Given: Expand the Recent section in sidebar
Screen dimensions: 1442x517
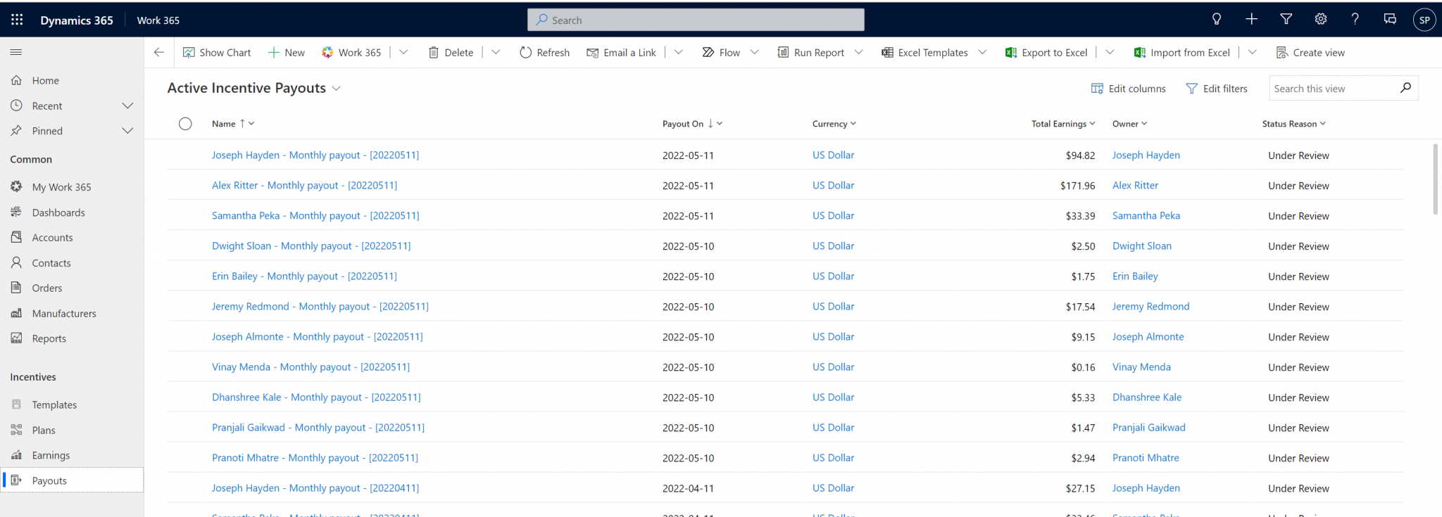Looking at the screenshot, I should point(127,106).
